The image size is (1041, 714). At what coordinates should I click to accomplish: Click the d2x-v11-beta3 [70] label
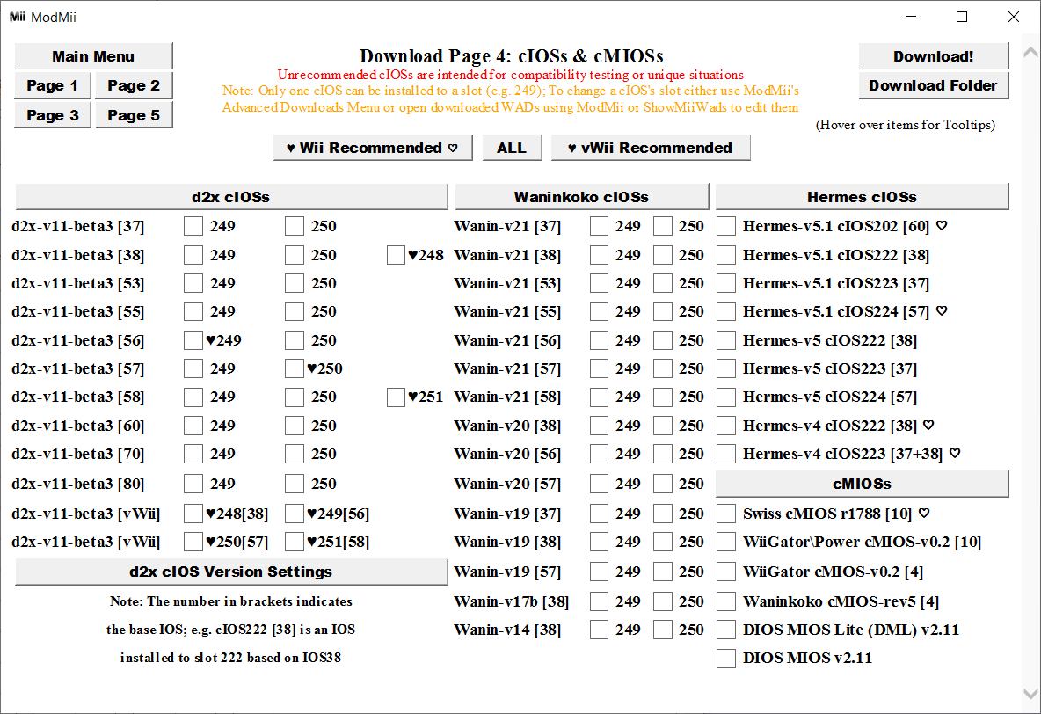77,455
